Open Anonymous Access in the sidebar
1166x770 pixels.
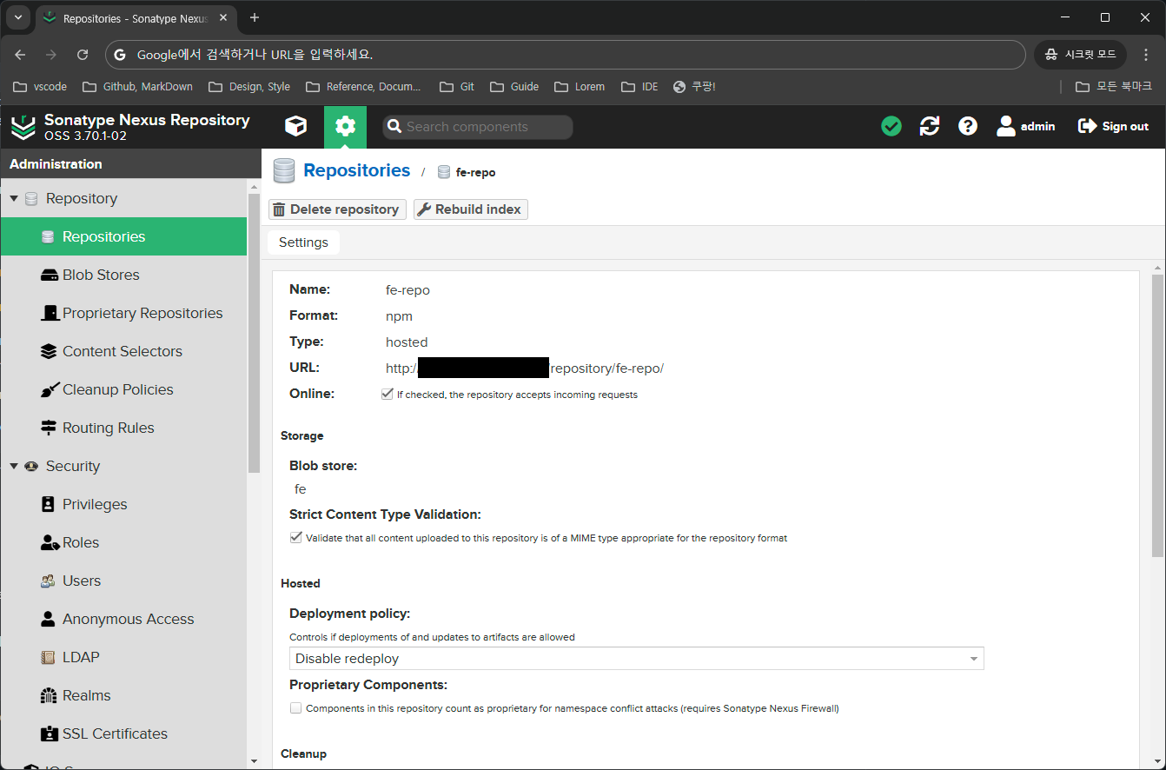(123, 619)
